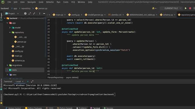Screen dimensions: 195x109
Task: Close the Local terminal tab
Action: pyautogui.click(x=23, y=81)
